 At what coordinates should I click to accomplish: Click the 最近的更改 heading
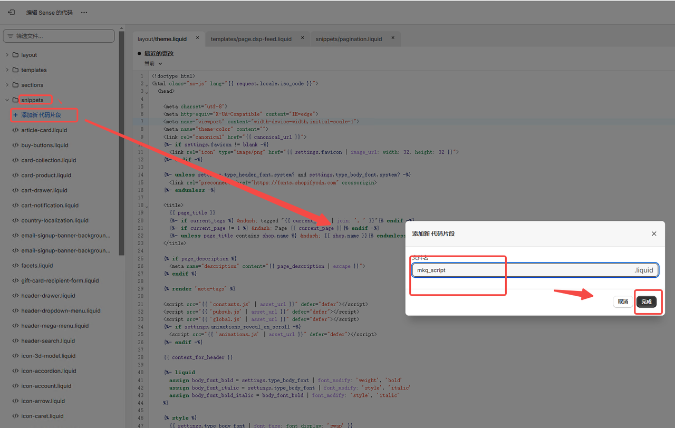[159, 53]
